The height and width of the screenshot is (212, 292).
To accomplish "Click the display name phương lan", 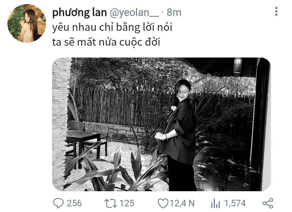I will (79, 13).
